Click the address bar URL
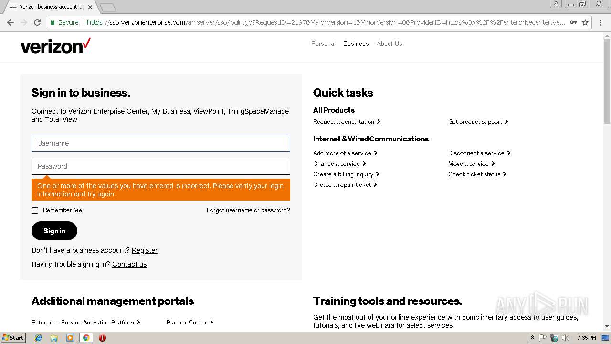 [326, 22]
